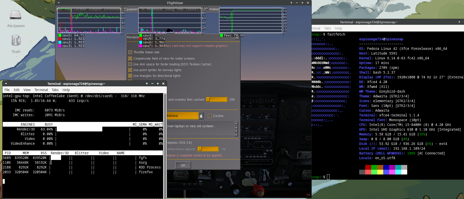Click keep-above arrow icon in left Terminal titlebar
This screenshot has width=464, height=199.
click(147, 84)
